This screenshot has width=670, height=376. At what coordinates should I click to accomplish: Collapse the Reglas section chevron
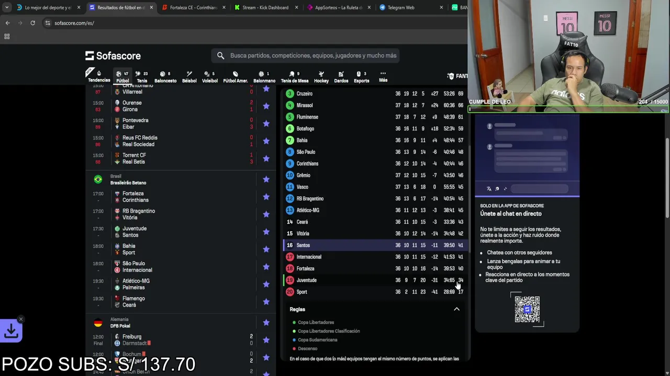pos(456,309)
